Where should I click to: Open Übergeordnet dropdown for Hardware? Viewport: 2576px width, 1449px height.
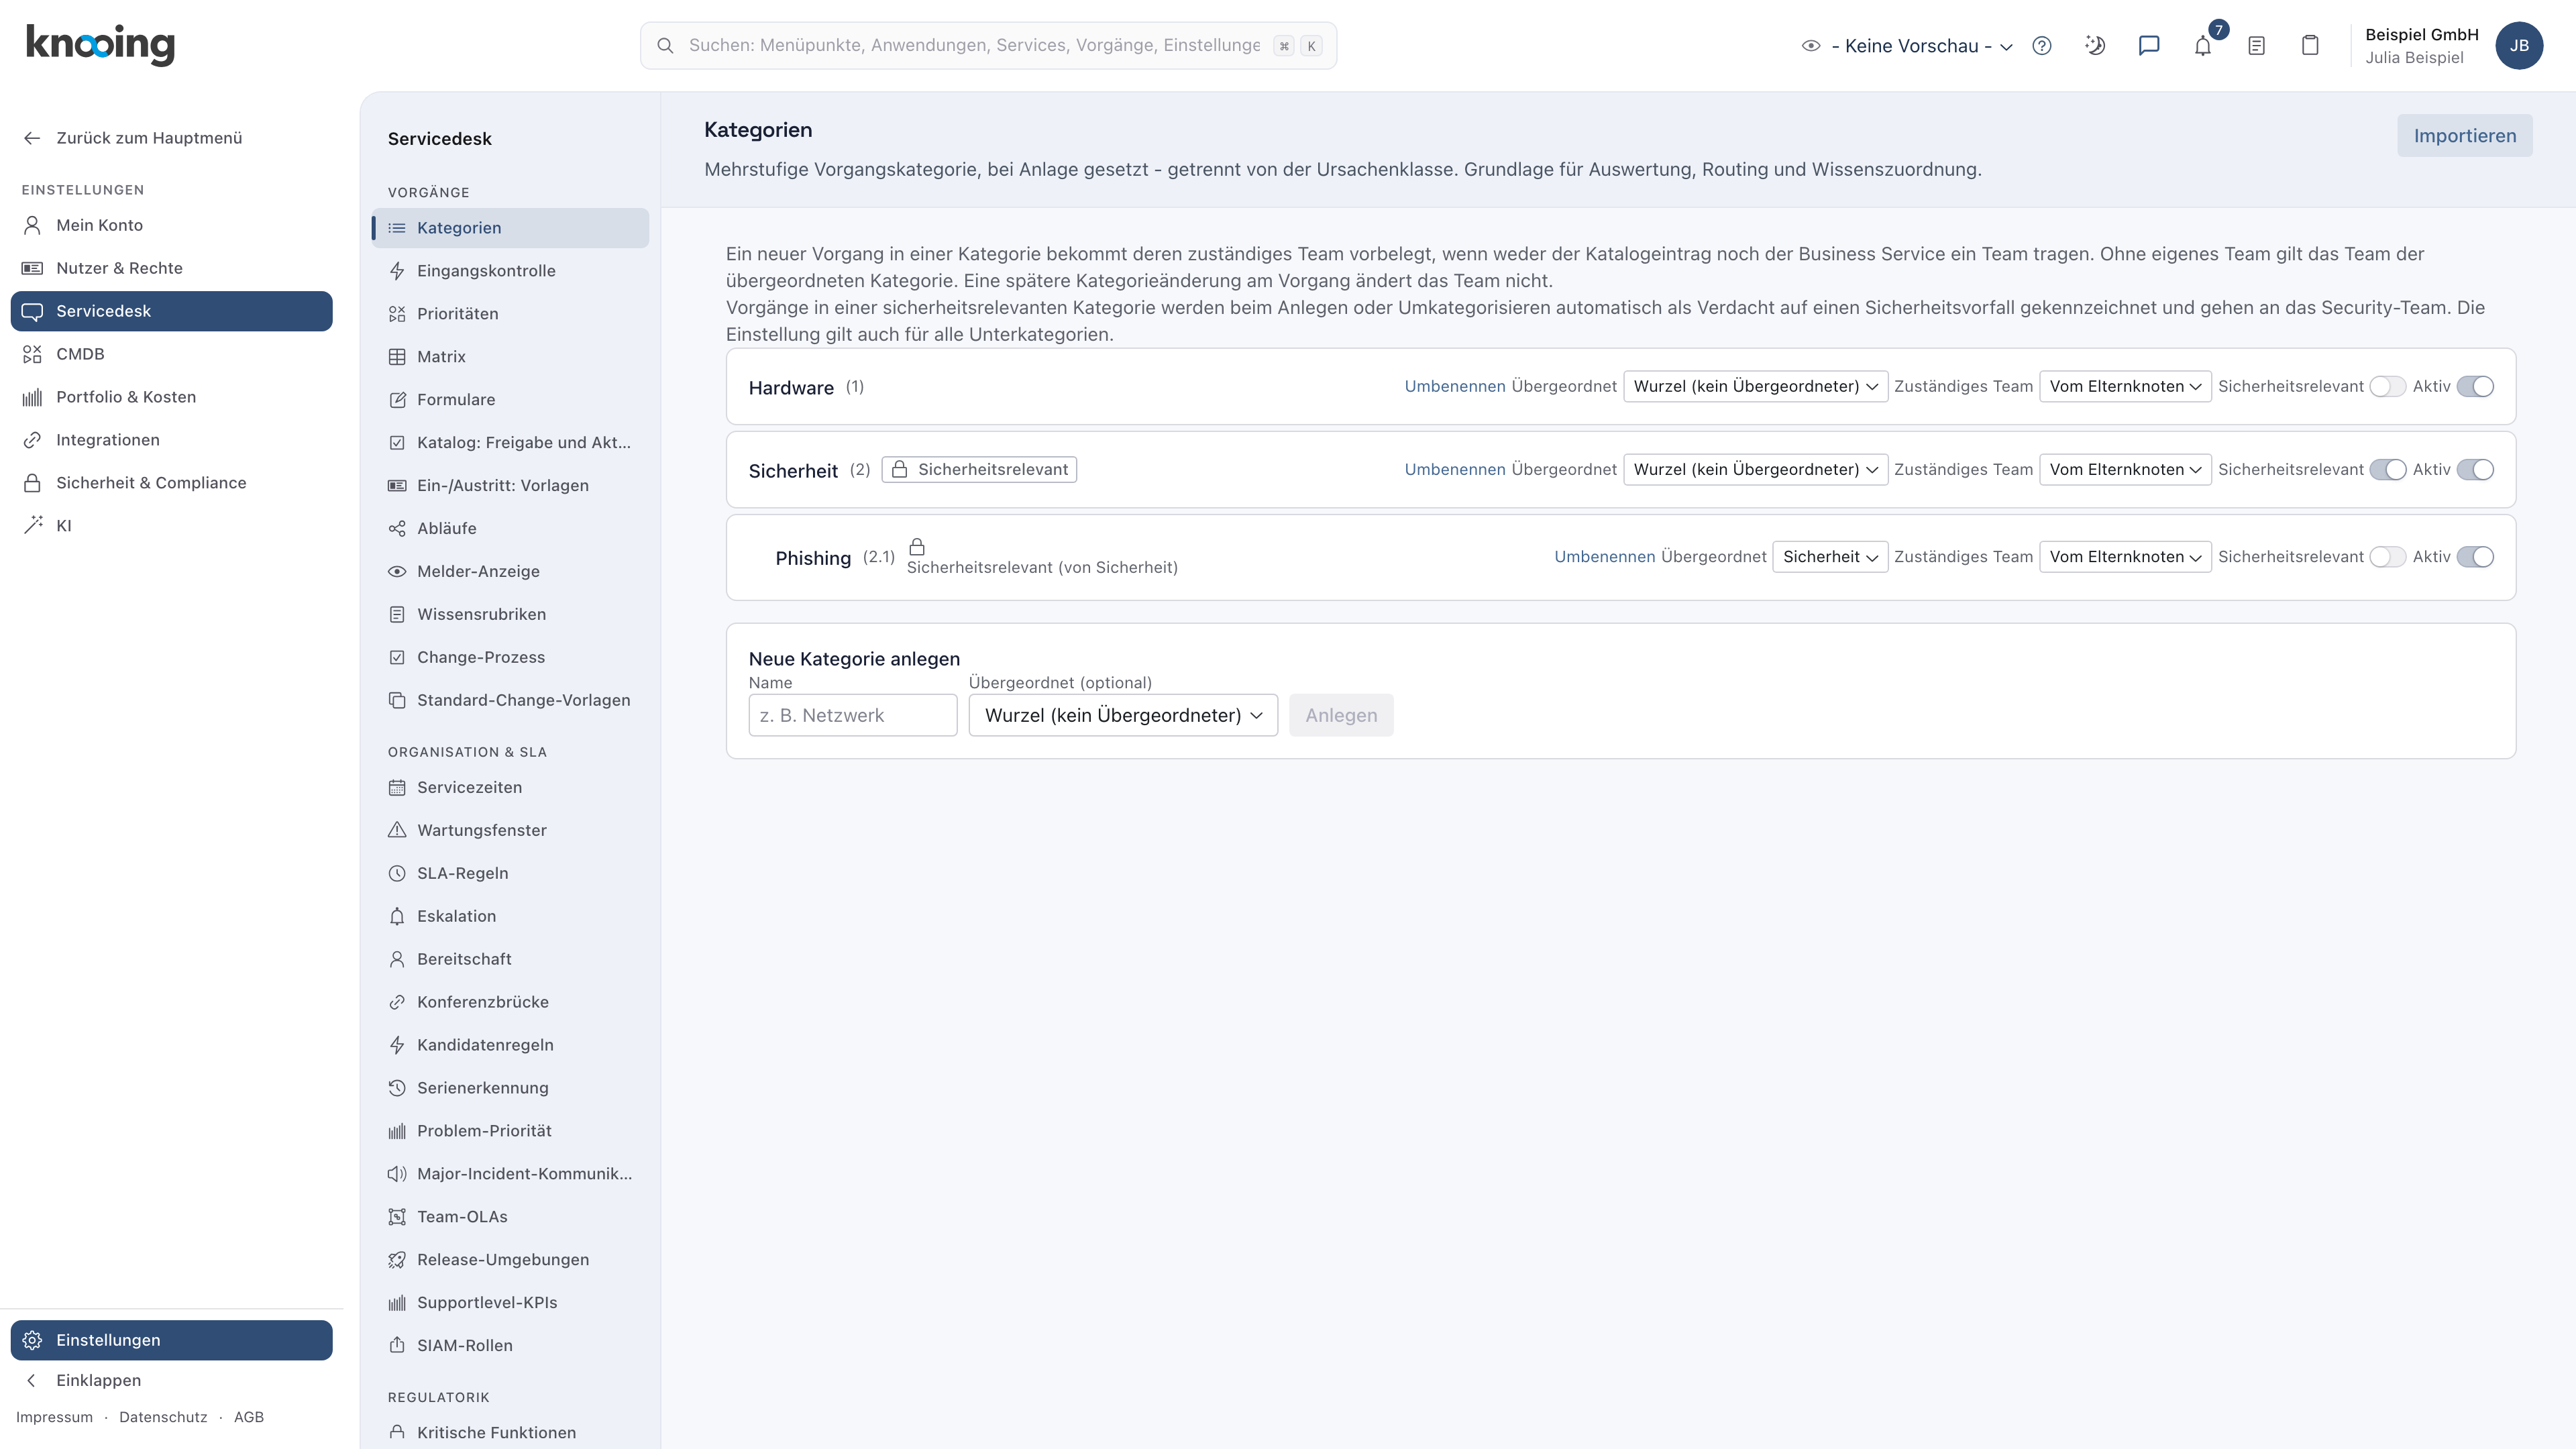click(1755, 387)
